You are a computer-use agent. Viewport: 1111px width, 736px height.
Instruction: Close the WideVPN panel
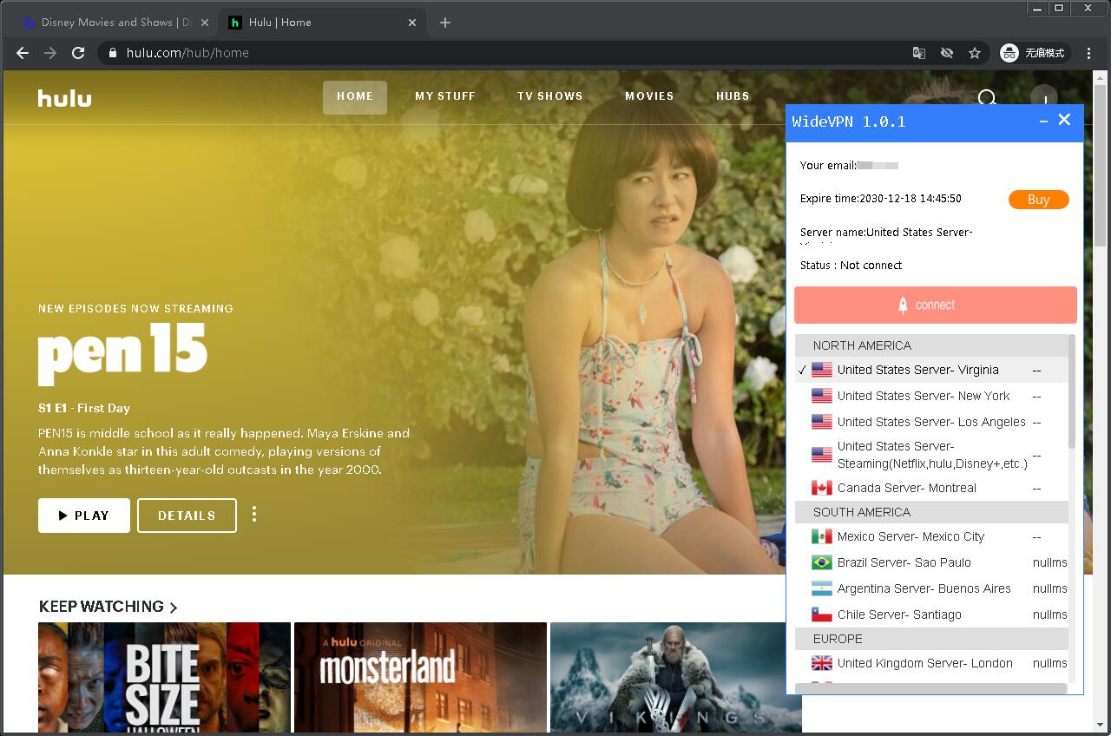[x=1064, y=120]
